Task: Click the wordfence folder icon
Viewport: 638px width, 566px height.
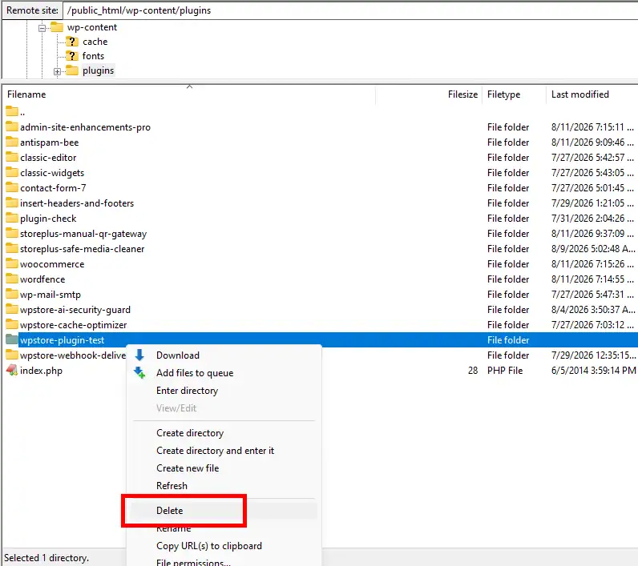Action: pyautogui.click(x=12, y=279)
